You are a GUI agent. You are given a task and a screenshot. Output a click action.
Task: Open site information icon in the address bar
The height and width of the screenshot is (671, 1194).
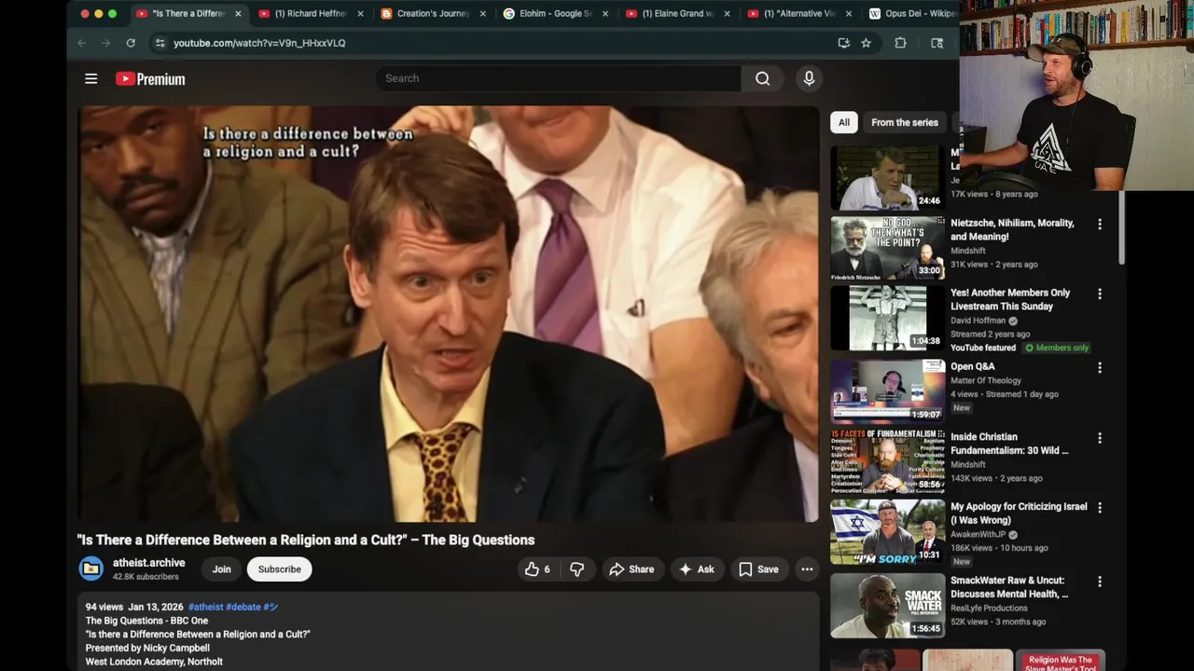coord(160,43)
